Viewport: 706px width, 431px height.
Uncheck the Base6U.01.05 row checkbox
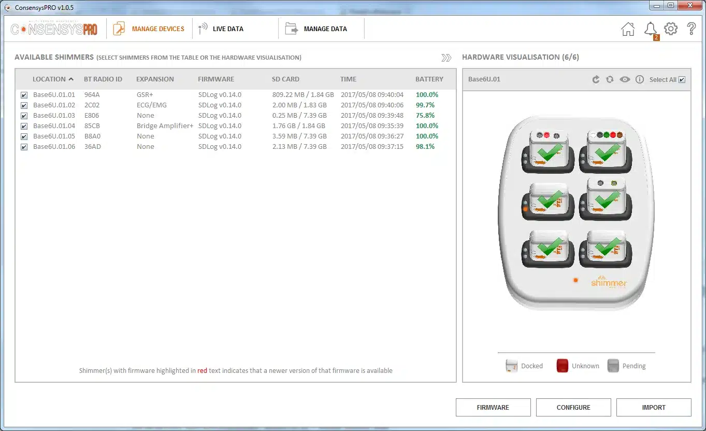click(24, 136)
